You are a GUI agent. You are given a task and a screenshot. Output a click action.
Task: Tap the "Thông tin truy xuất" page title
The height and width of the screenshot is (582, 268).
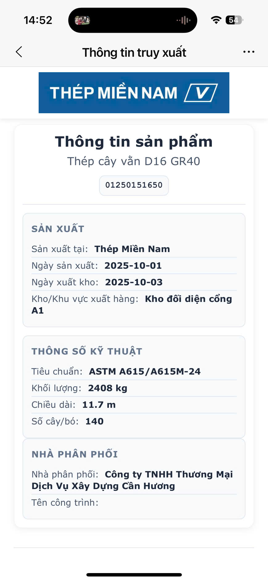[134, 52]
